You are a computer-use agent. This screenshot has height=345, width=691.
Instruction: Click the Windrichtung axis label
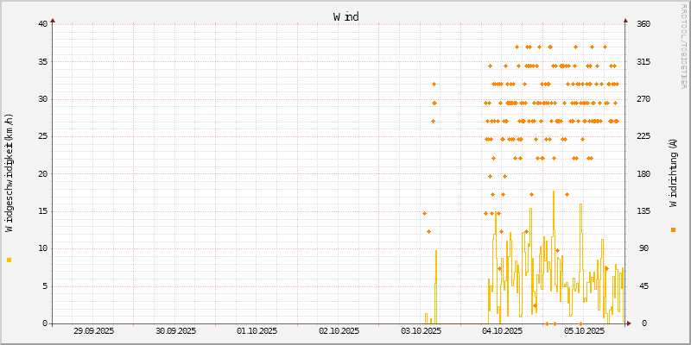[673, 172]
